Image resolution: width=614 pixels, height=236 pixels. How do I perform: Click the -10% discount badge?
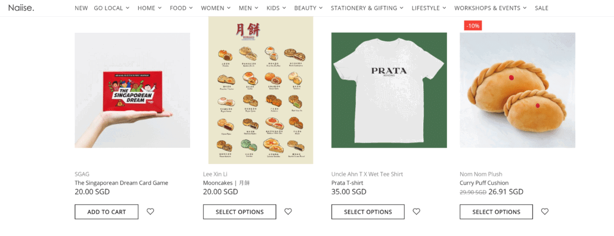click(473, 26)
